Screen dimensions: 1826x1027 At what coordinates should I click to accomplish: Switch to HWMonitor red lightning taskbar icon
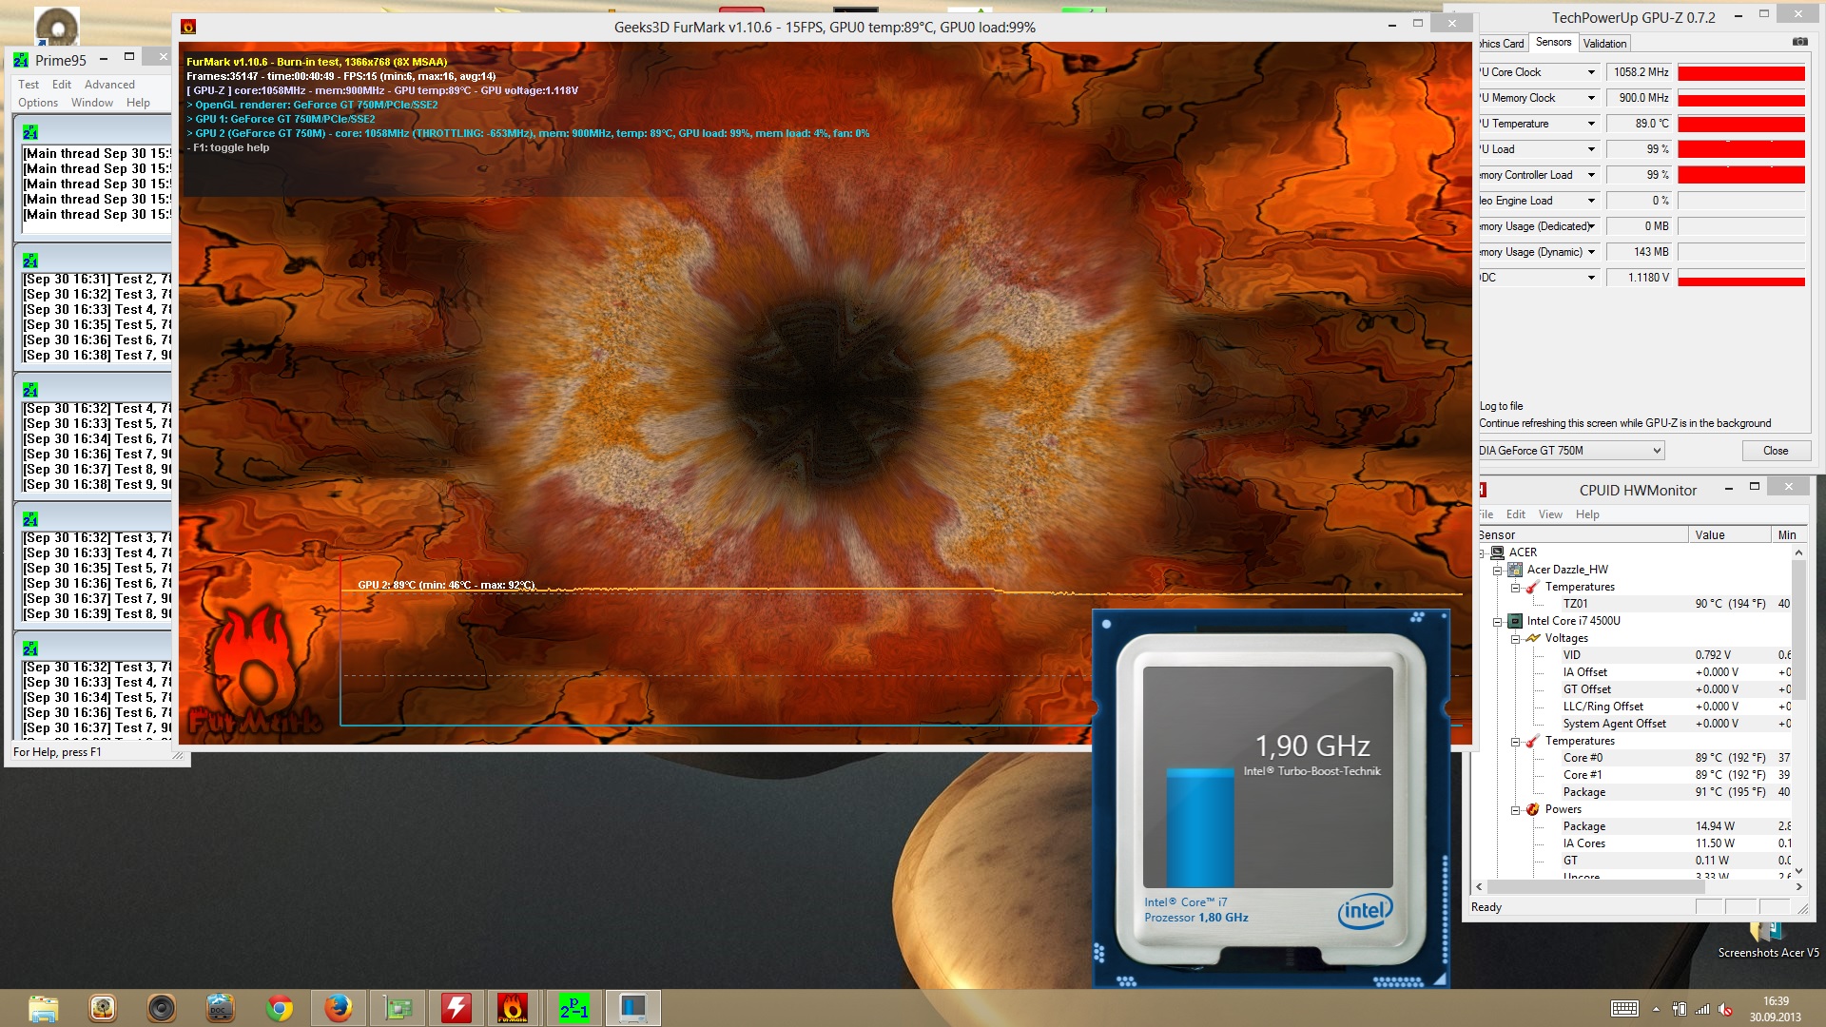coord(456,1008)
